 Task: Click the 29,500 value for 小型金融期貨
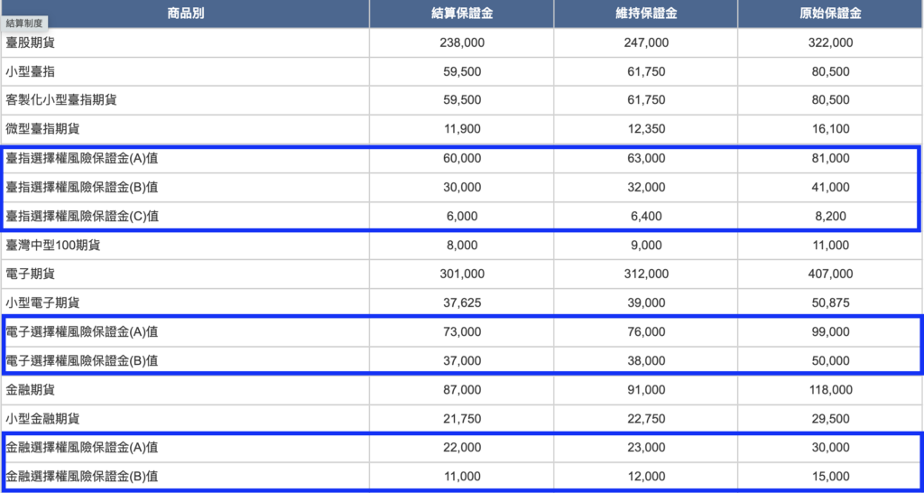pos(830,419)
